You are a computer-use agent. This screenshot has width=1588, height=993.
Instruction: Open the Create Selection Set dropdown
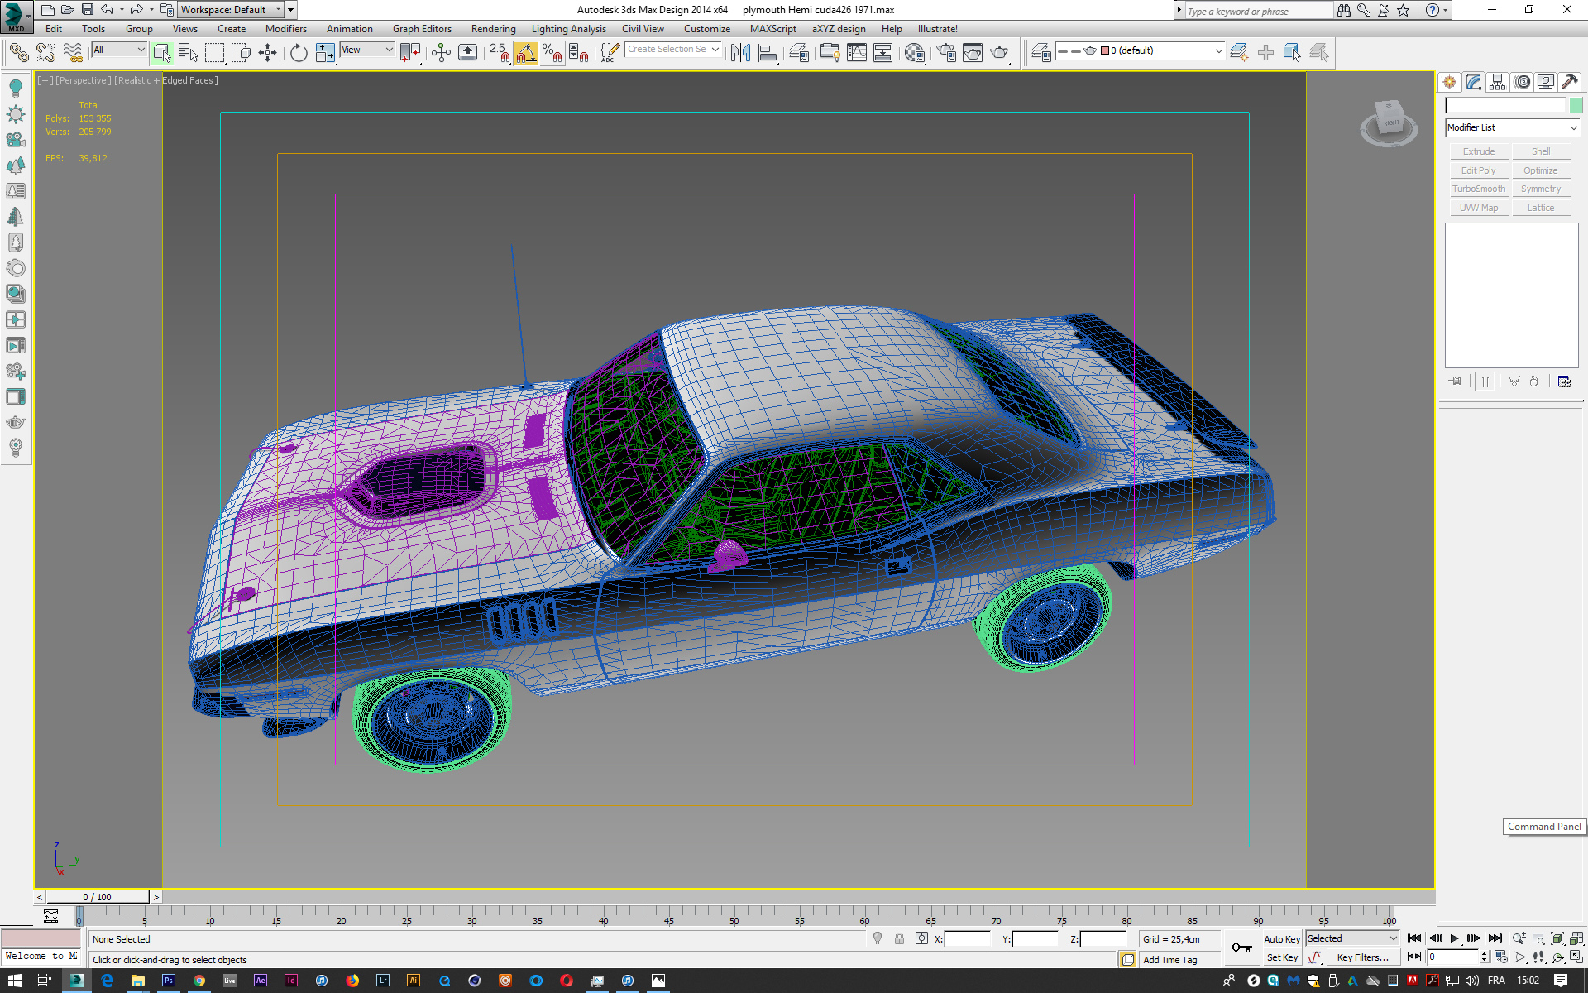click(x=673, y=50)
